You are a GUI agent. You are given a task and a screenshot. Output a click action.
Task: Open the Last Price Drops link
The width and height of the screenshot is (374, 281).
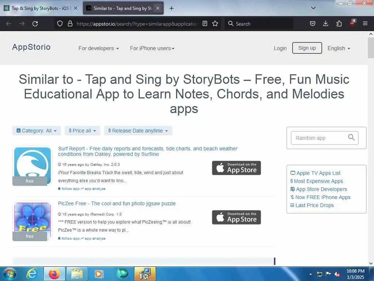click(x=312, y=205)
